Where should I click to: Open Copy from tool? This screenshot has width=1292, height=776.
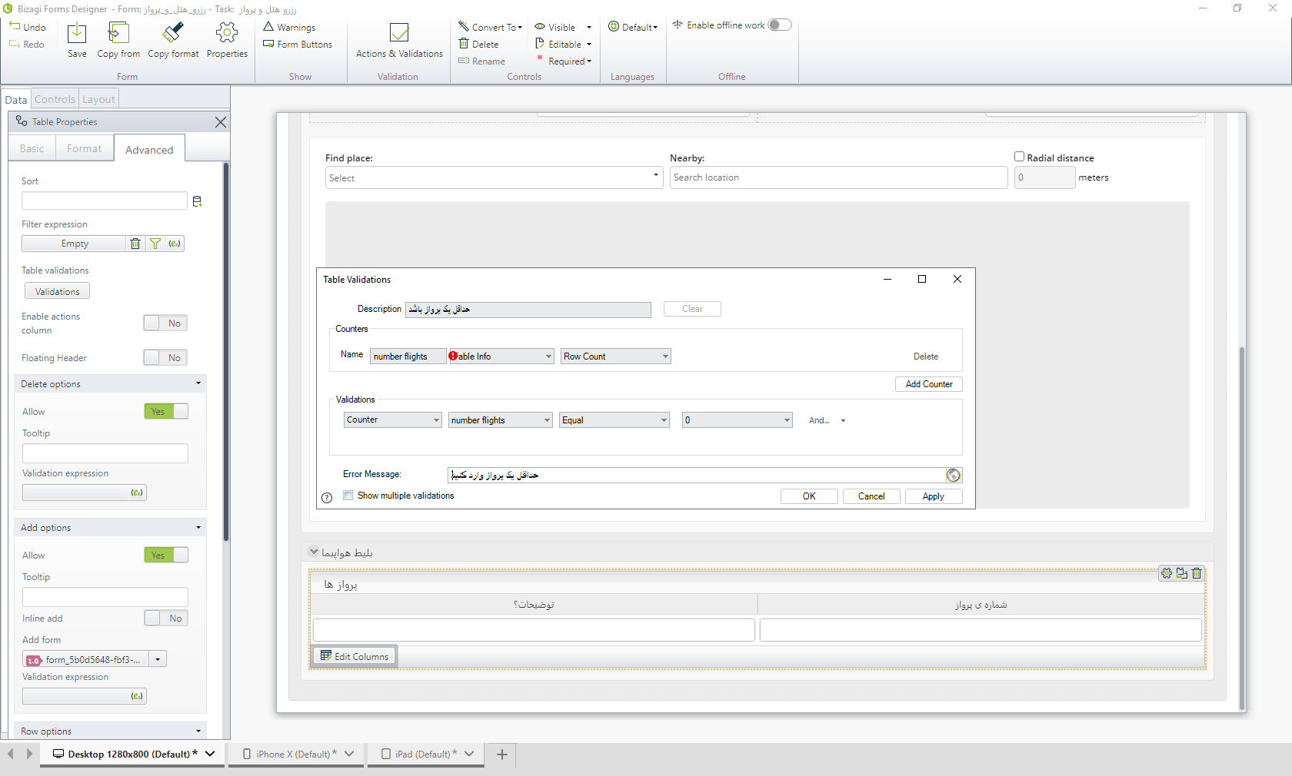pos(118,33)
